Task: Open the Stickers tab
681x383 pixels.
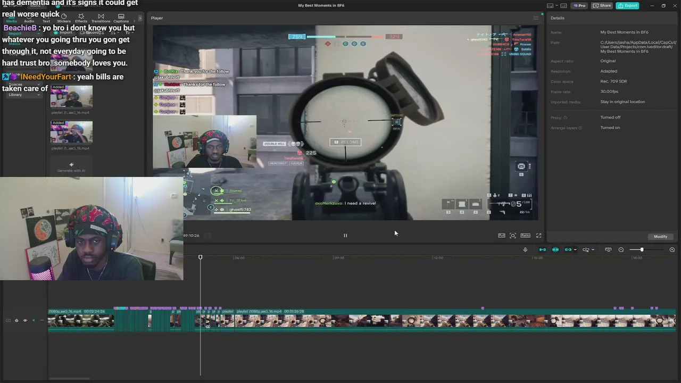Action: (x=64, y=19)
